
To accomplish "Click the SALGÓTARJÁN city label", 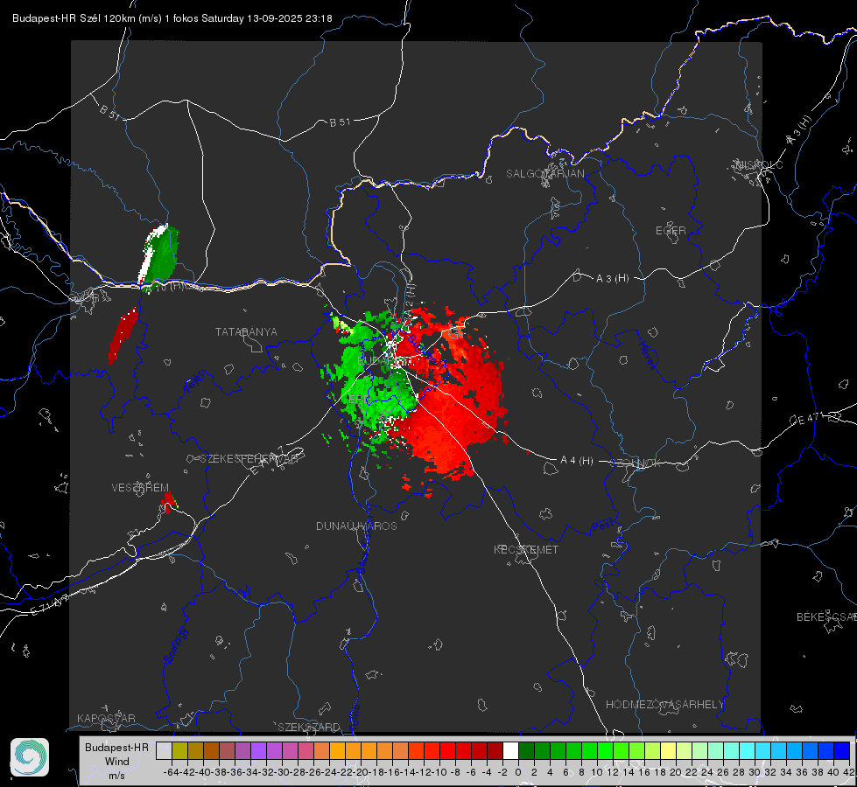I will 544,174.
